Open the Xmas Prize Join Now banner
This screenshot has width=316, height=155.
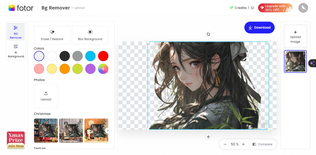pyautogui.click(x=16, y=140)
